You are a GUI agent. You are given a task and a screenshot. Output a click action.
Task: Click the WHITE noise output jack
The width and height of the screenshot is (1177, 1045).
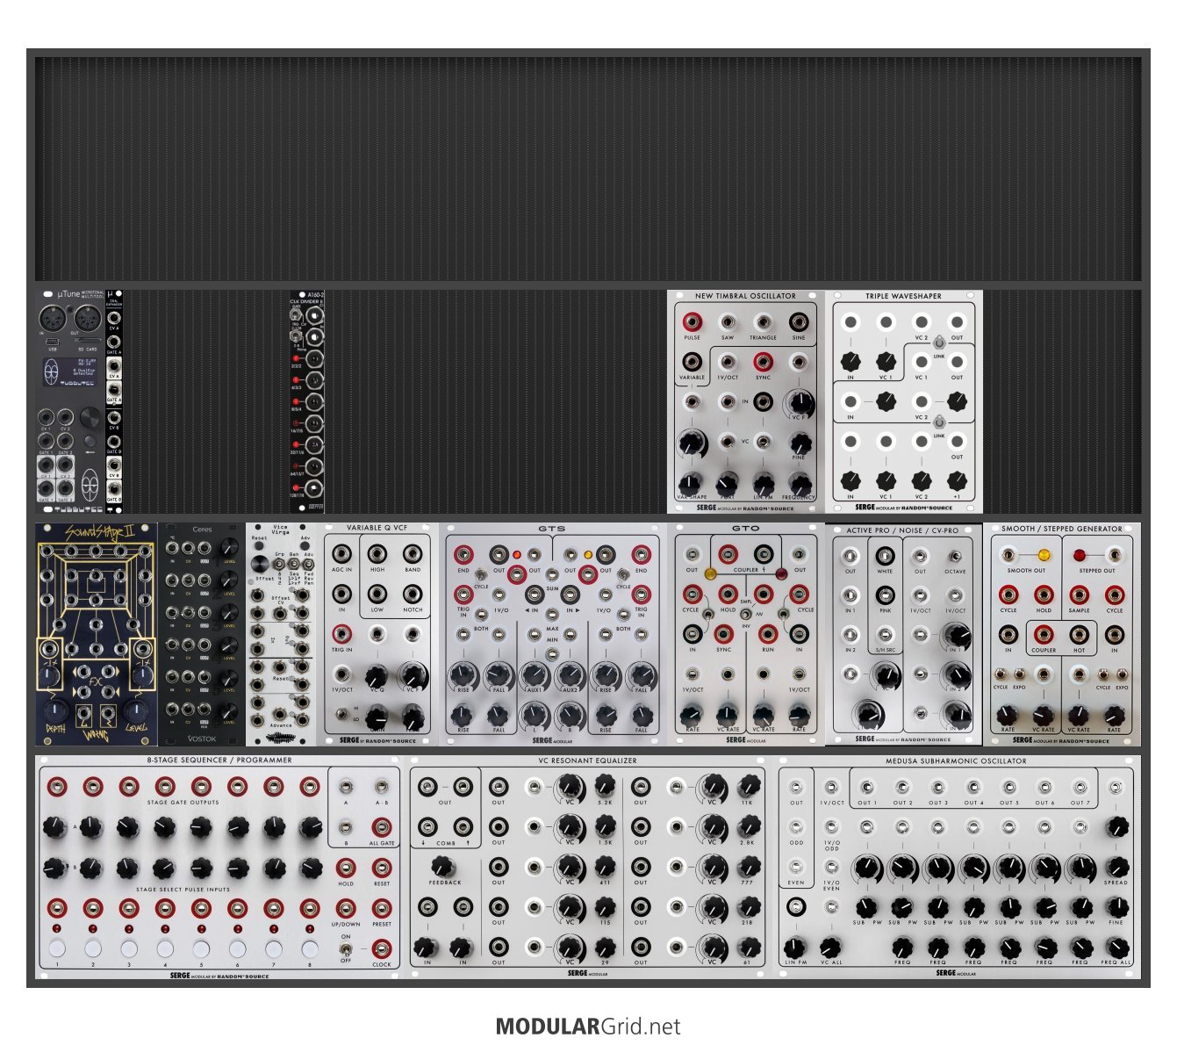pos(885,556)
